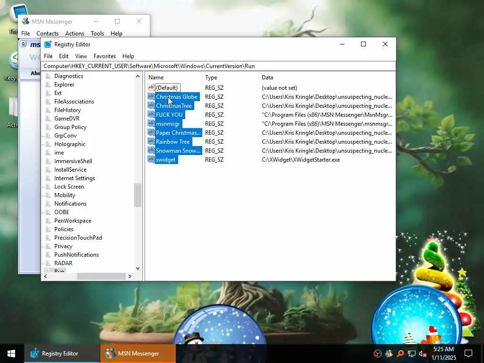Screen dimensions: 484x363
Task: Open the Help menu in Registry Editor
Action: (128, 56)
